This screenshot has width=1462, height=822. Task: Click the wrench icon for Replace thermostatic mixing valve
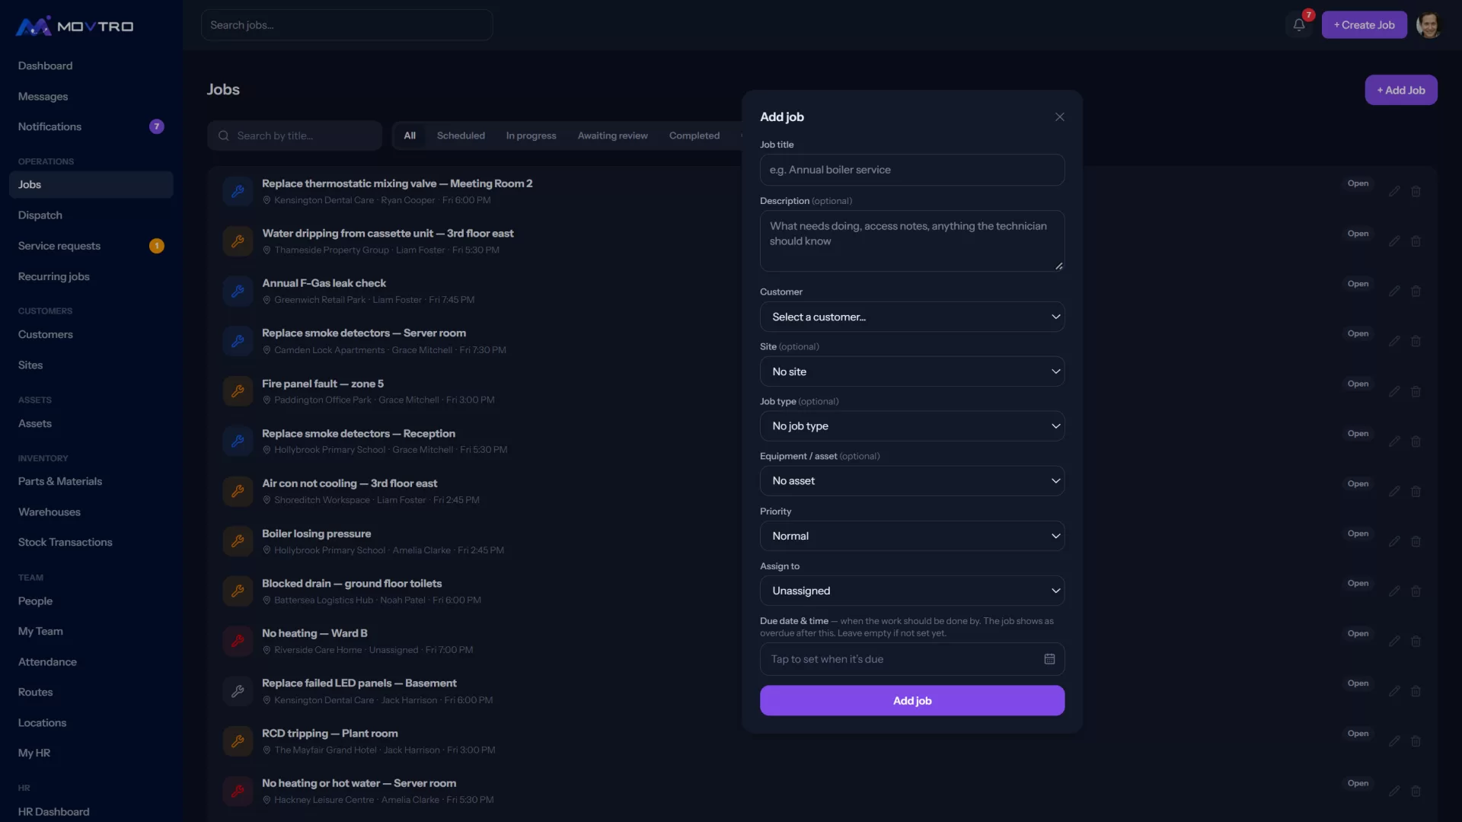(x=238, y=191)
